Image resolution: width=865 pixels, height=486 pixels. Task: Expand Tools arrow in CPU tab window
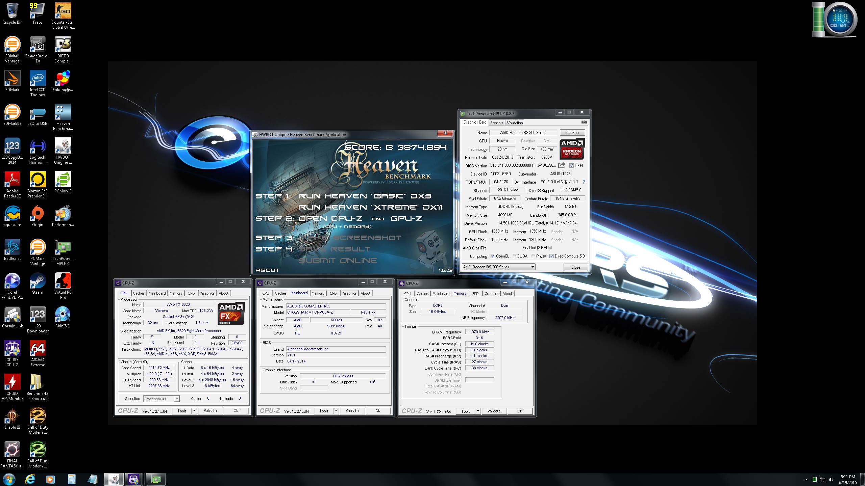click(194, 411)
